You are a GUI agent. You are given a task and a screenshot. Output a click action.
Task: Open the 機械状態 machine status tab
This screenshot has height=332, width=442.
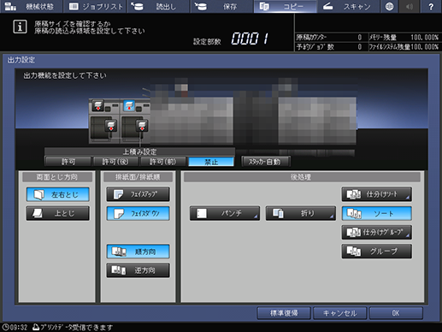(x=32, y=6)
